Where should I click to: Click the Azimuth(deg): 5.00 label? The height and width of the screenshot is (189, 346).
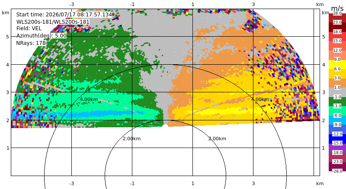coord(41,36)
